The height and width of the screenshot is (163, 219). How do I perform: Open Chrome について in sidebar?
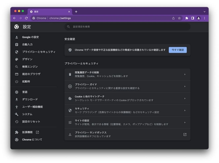[32, 140]
